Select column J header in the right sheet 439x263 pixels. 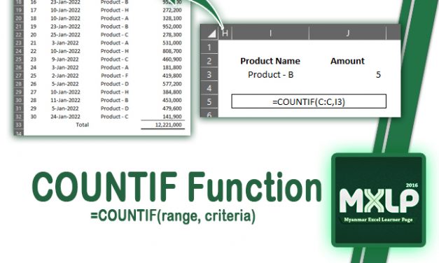click(347, 34)
